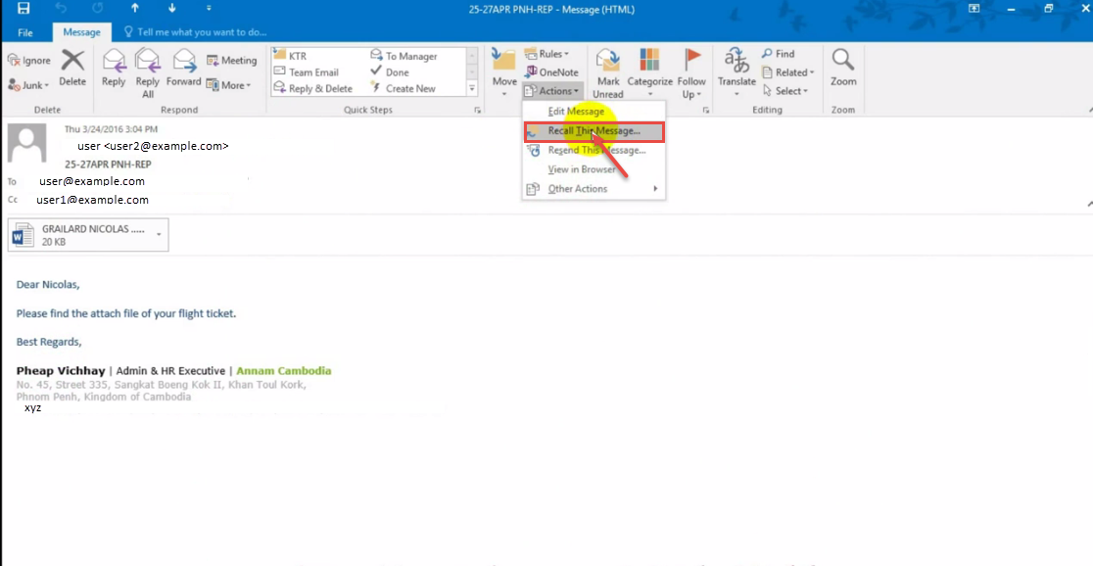1093x566 pixels.
Task: Send message to OneNote
Action: click(551, 72)
